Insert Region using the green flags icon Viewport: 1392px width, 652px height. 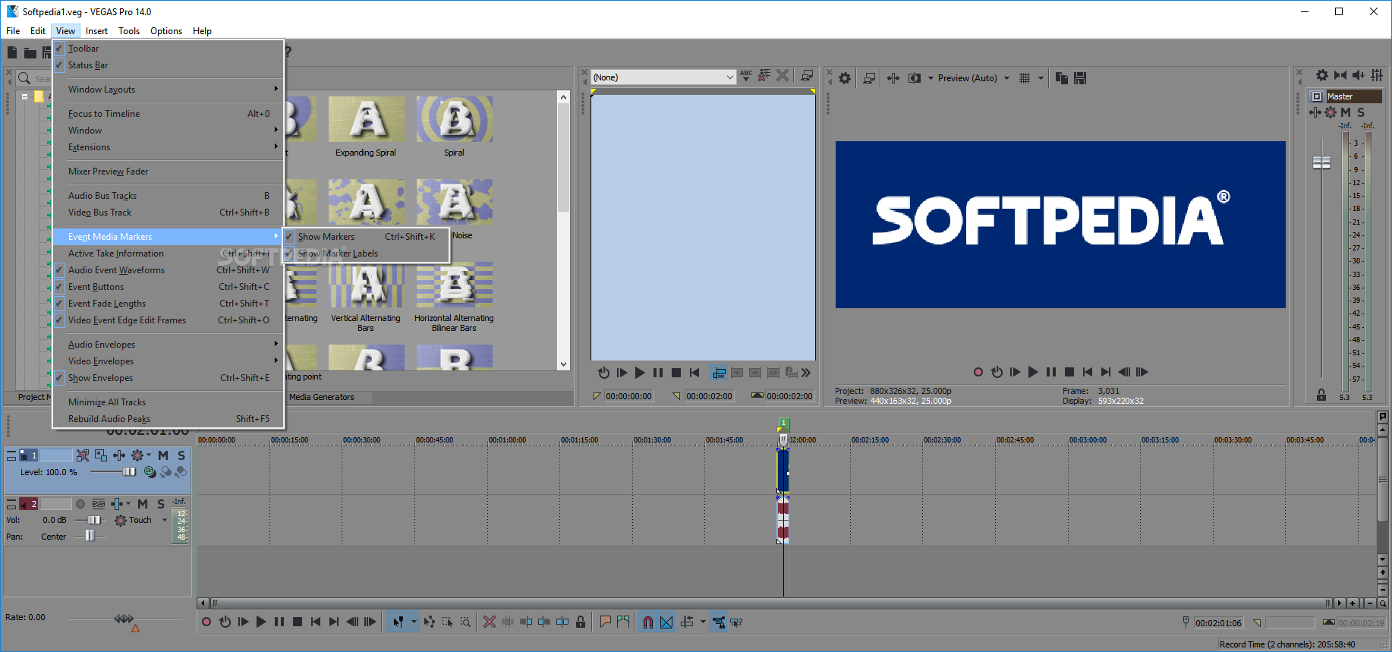tap(623, 622)
